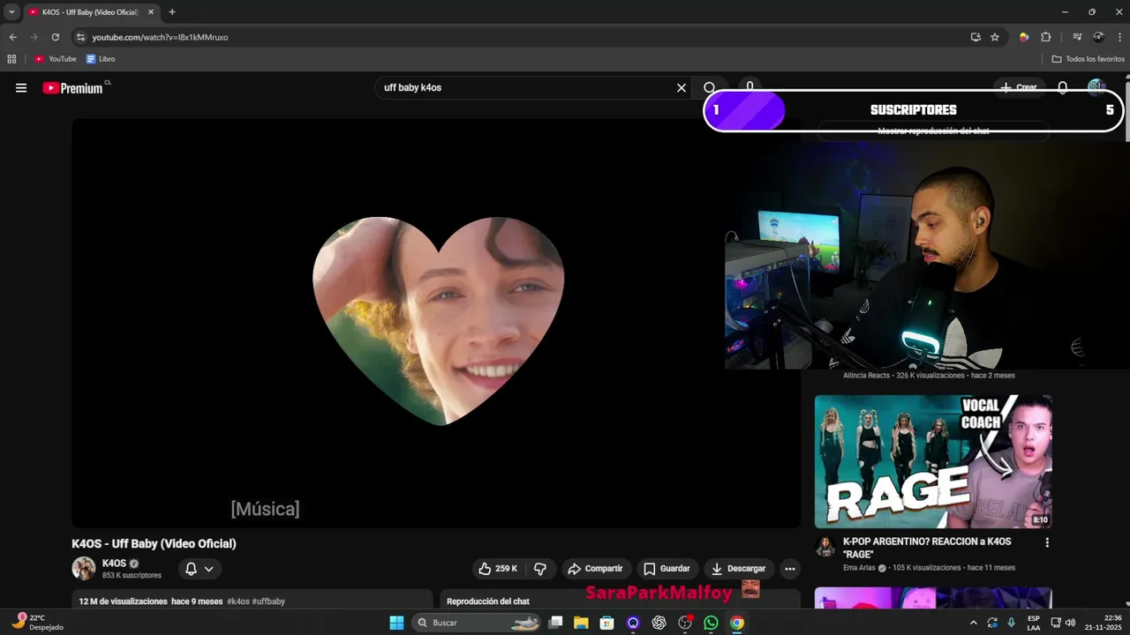The width and height of the screenshot is (1130, 635).
Task: Dislike the Uff Baby video
Action: click(x=540, y=569)
